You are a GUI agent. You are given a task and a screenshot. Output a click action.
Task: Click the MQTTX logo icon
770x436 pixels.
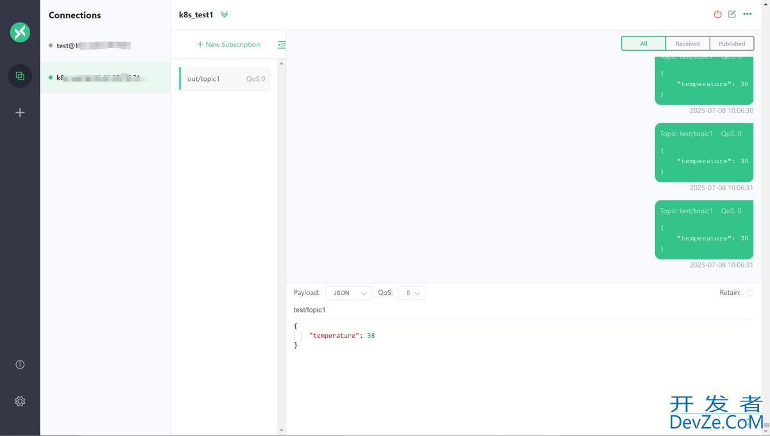tap(20, 32)
